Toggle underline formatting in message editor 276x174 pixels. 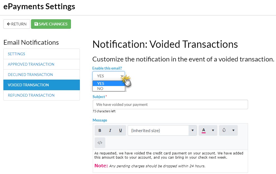[120, 130]
